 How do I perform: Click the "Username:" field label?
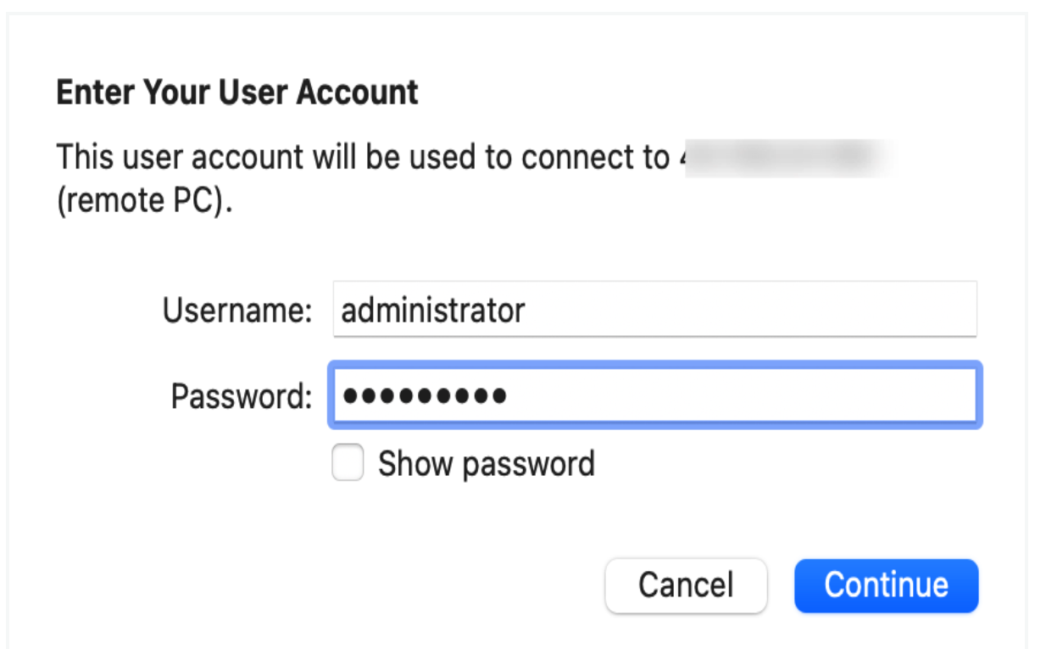click(237, 311)
